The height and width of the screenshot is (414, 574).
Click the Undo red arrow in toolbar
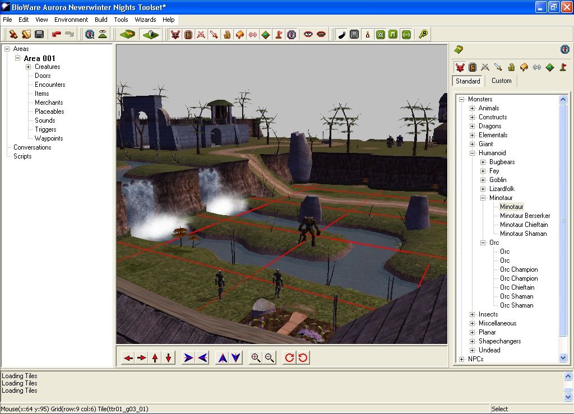(x=57, y=35)
